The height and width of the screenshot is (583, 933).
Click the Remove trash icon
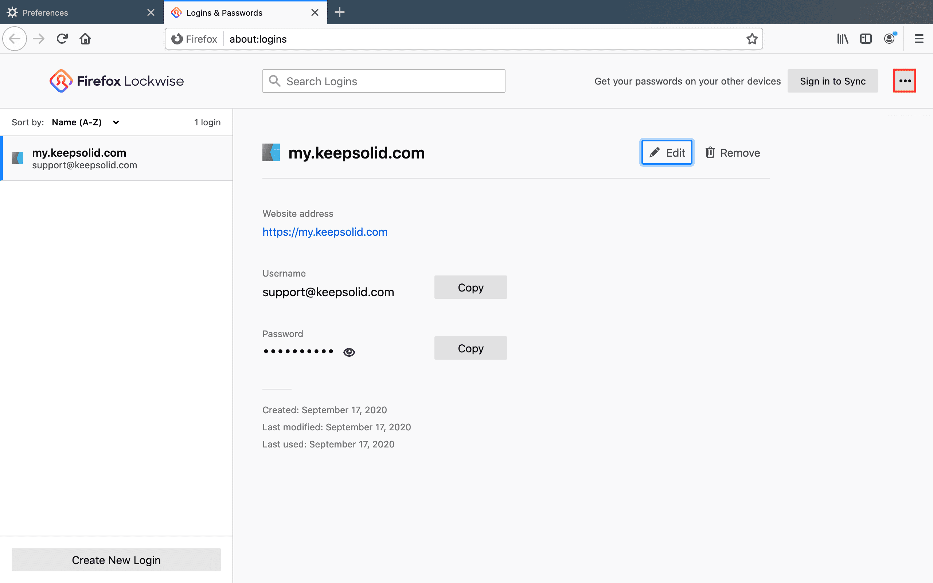(710, 152)
